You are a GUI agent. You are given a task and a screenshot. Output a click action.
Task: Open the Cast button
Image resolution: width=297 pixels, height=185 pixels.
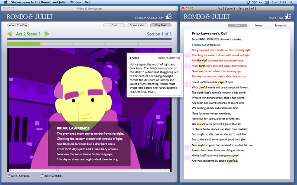[x=114, y=26]
